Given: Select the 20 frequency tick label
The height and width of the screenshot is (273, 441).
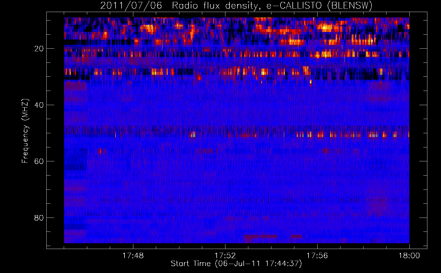Looking at the screenshot, I should click(x=39, y=49).
